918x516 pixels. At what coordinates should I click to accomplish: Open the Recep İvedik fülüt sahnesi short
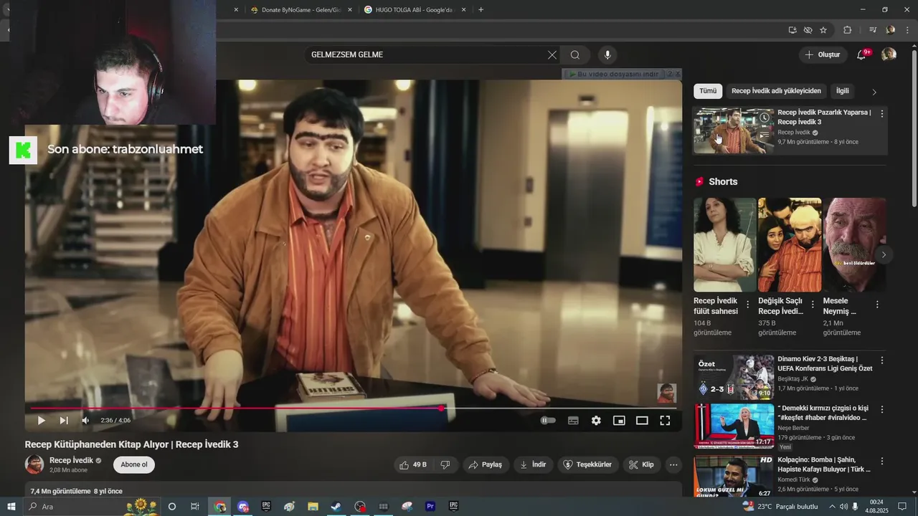(724, 244)
